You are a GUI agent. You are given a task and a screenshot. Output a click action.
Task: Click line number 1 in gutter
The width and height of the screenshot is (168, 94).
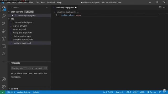(57, 15)
